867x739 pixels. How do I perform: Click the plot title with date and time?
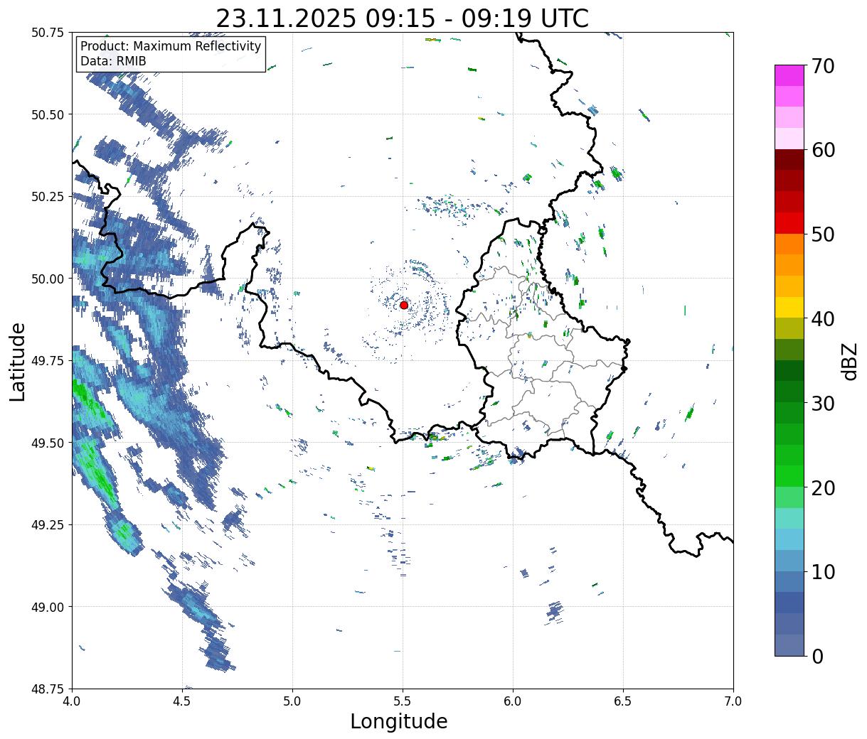point(403,18)
